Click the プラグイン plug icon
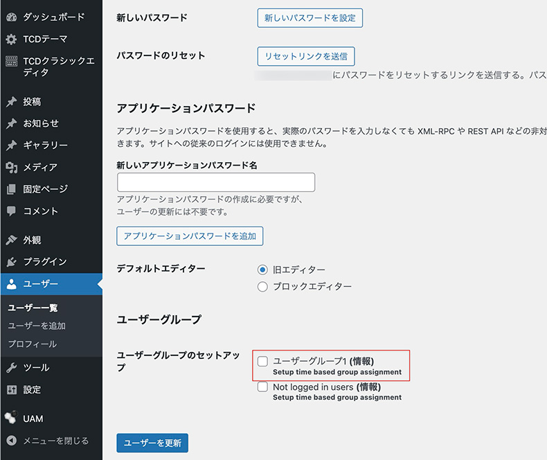The image size is (547, 460). (x=12, y=262)
